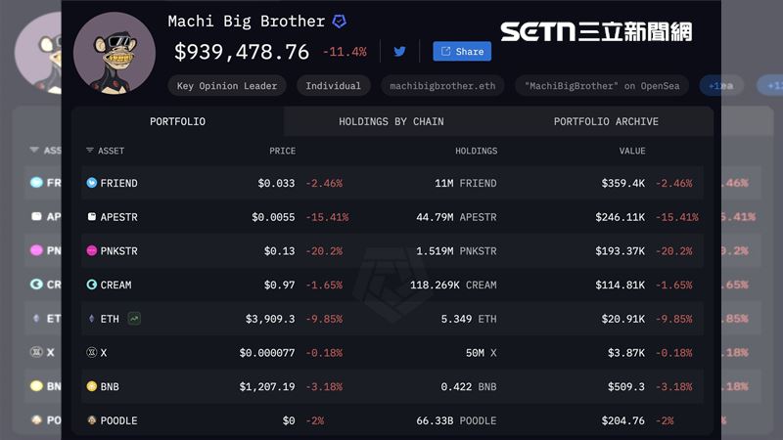
Task: Click the PNKSTR pink token icon
Action: [x=92, y=251]
